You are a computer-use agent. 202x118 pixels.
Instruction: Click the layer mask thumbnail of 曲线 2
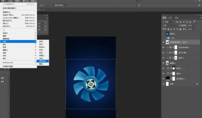174,68
